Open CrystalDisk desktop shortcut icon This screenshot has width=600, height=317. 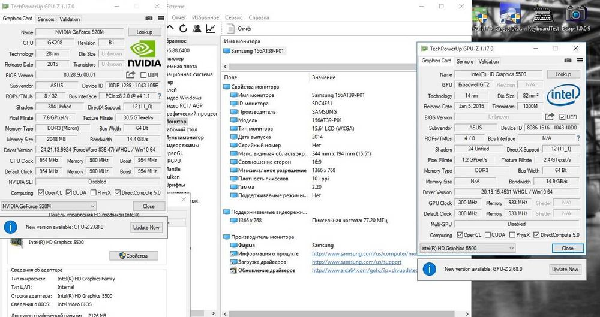click(x=509, y=14)
